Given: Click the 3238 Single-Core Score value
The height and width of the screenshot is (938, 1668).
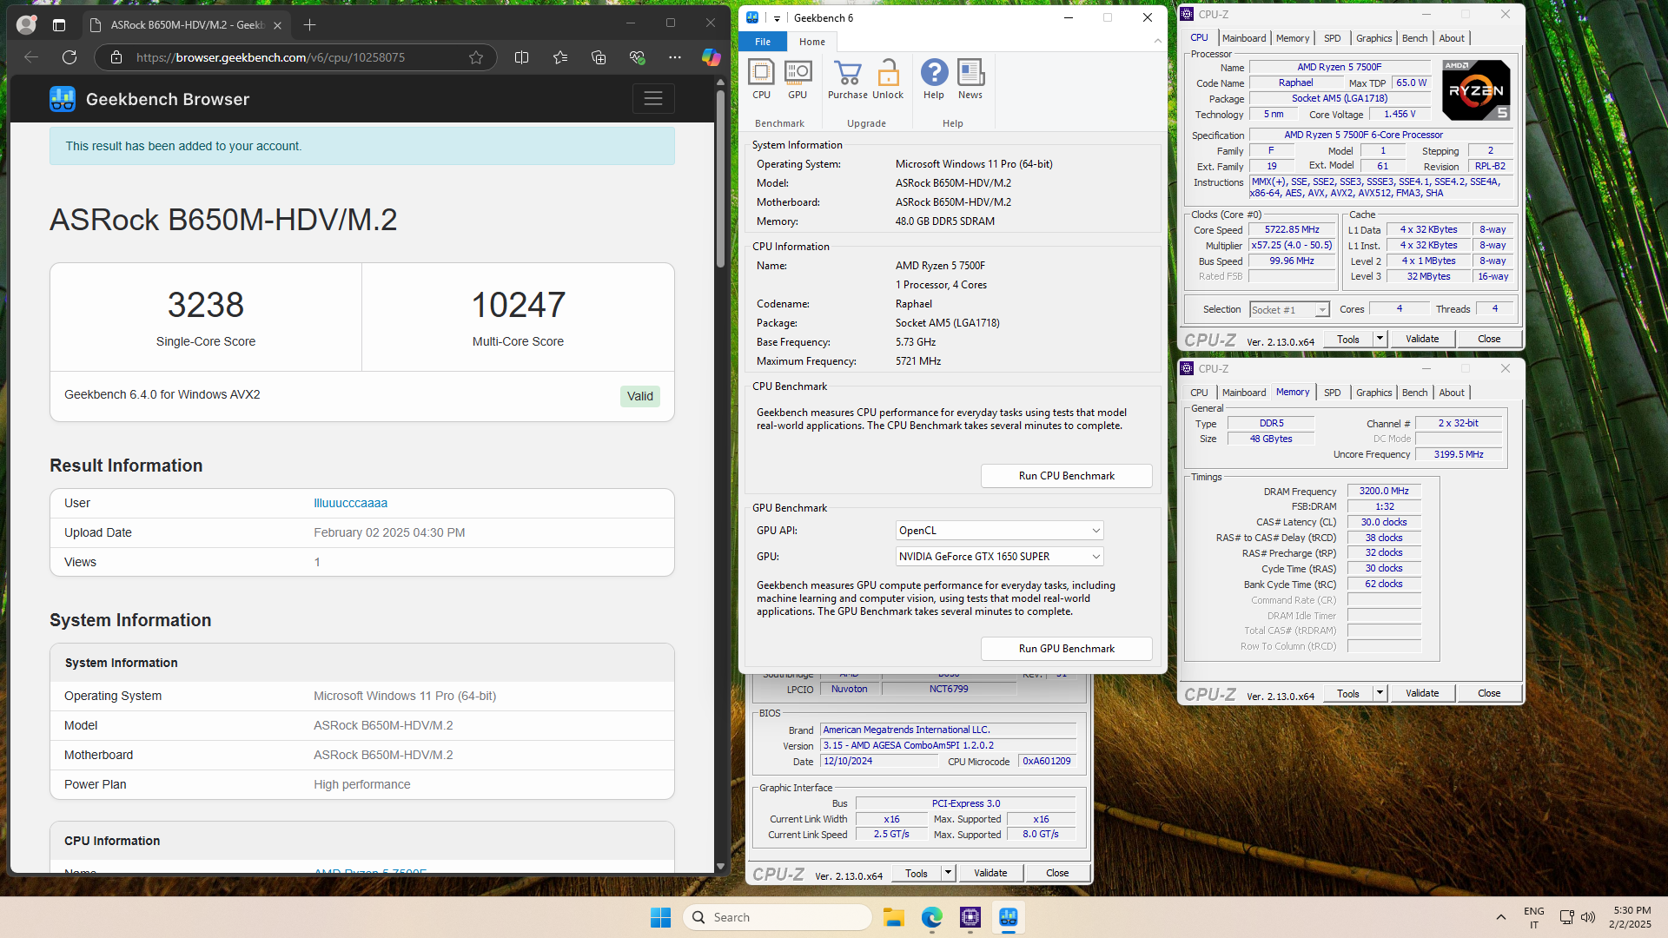Looking at the screenshot, I should 206,305.
